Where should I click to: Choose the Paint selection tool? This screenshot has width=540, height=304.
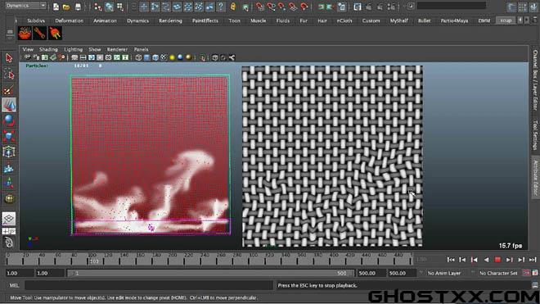click(9, 89)
